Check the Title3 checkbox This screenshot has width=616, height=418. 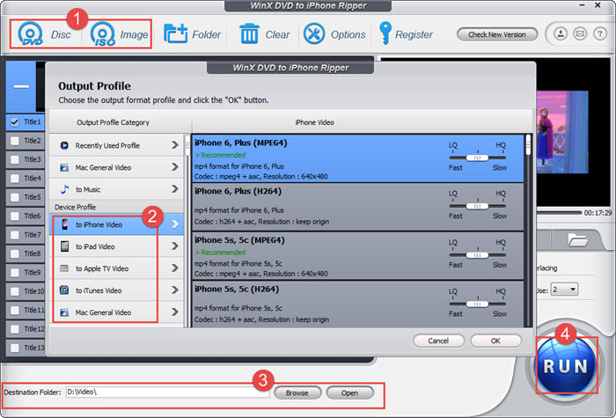coord(15,159)
